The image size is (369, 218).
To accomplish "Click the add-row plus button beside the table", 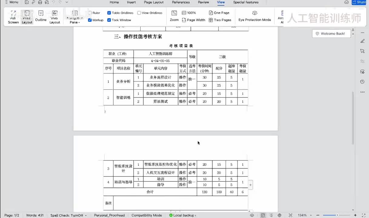I will [x=250, y=185].
